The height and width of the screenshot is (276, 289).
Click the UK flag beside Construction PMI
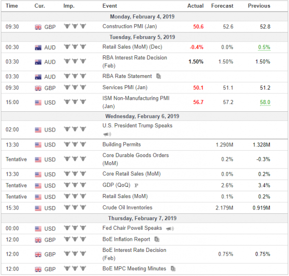pyautogui.click(x=38, y=27)
